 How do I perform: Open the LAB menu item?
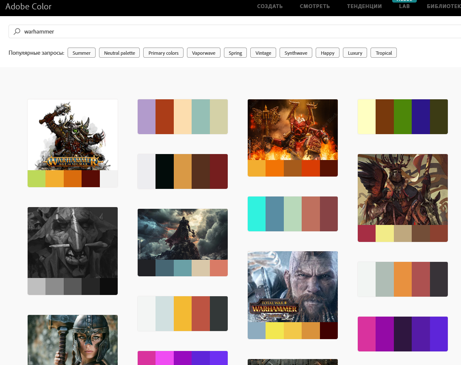point(404,6)
